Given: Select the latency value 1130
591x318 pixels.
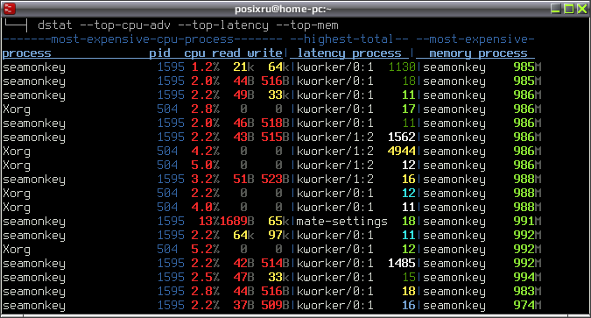Looking at the screenshot, I should (402, 67).
